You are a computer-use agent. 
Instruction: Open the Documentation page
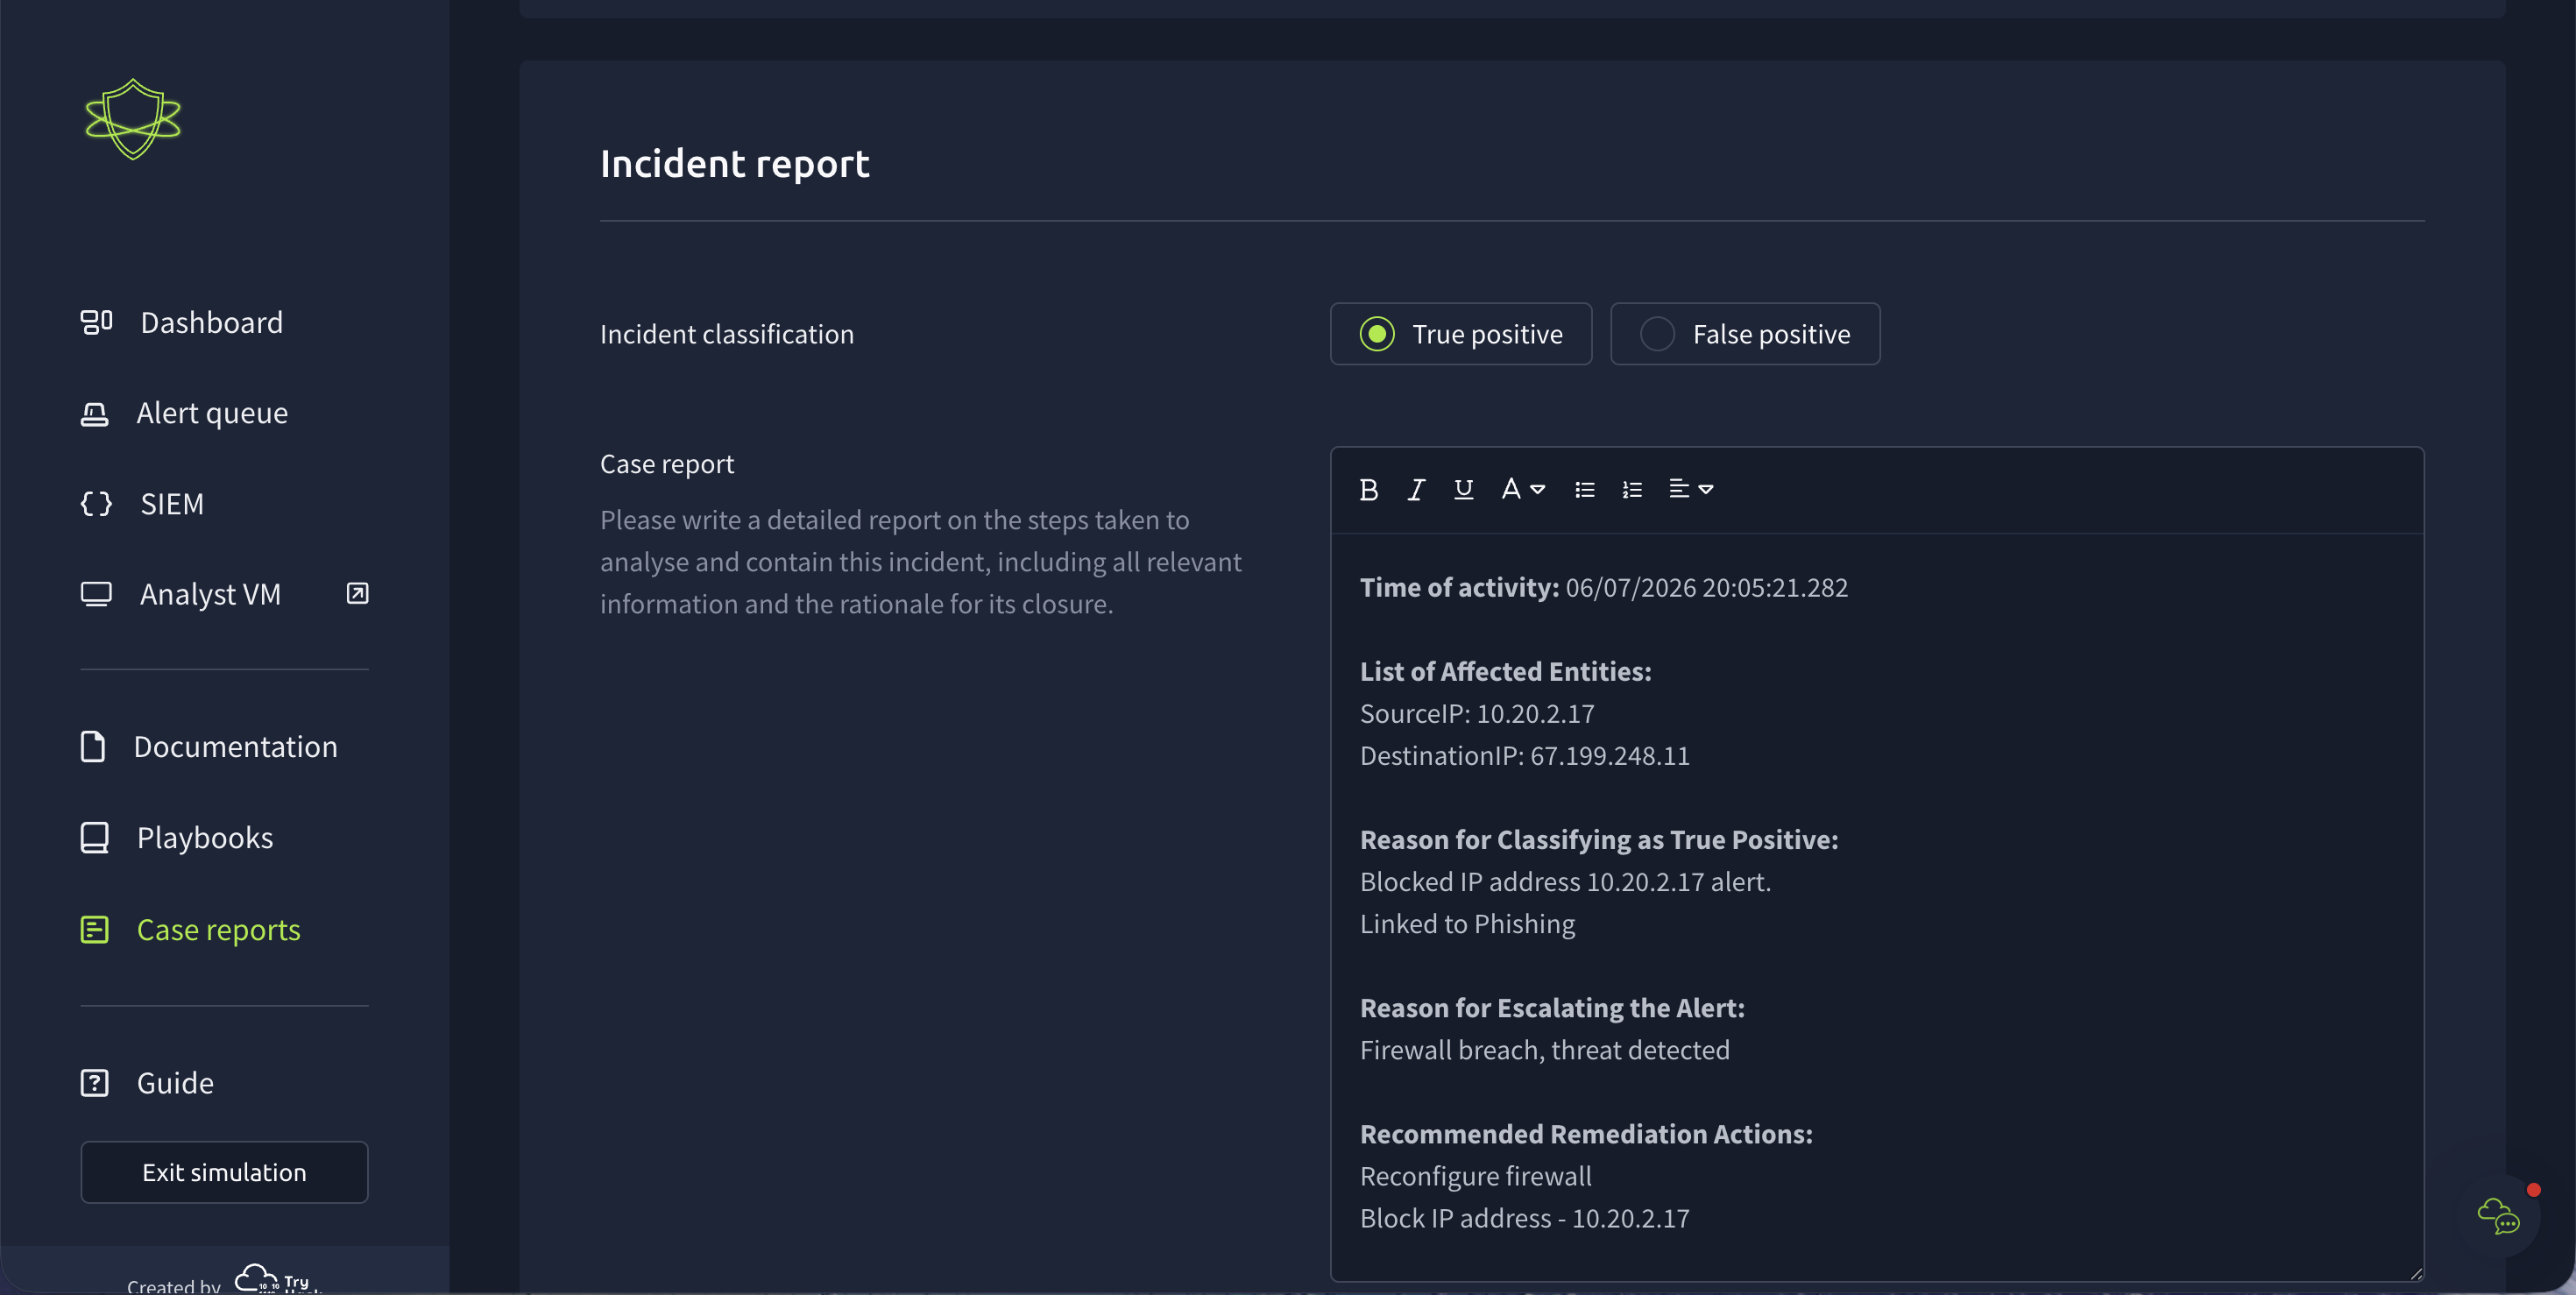[236, 746]
